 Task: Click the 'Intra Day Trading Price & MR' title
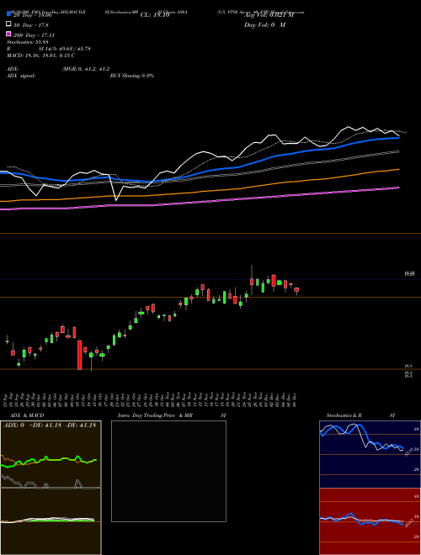[x=155, y=415]
